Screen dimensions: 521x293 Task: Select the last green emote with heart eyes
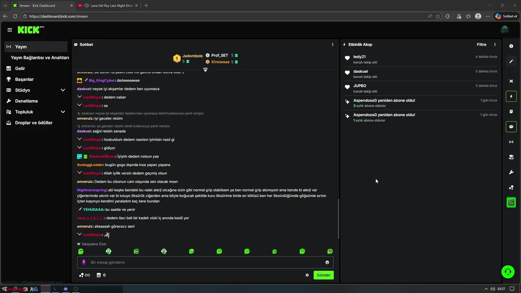[x=330, y=251]
